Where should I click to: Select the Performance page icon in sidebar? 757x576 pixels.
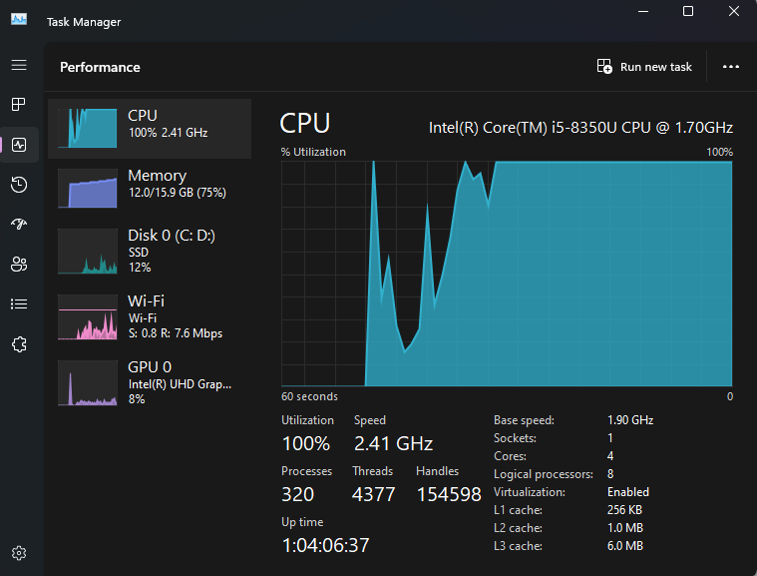pos(19,145)
